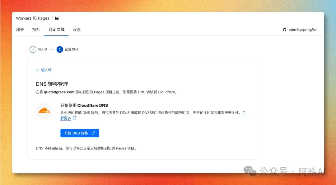Click the DNS 转移管理 heading
Screen dimensions: 336x185
(x=52, y=84)
